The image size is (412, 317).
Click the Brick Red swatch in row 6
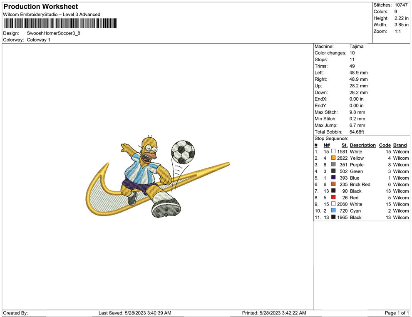click(x=333, y=184)
